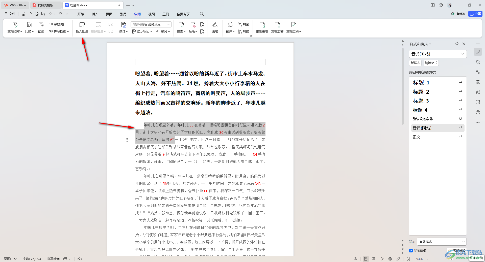Open the 普通(网站) style combo box
Screen dimensions: 485x262
pos(438,54)
